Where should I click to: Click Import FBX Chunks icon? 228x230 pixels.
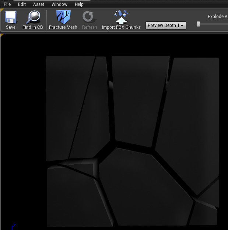(121, 17)
